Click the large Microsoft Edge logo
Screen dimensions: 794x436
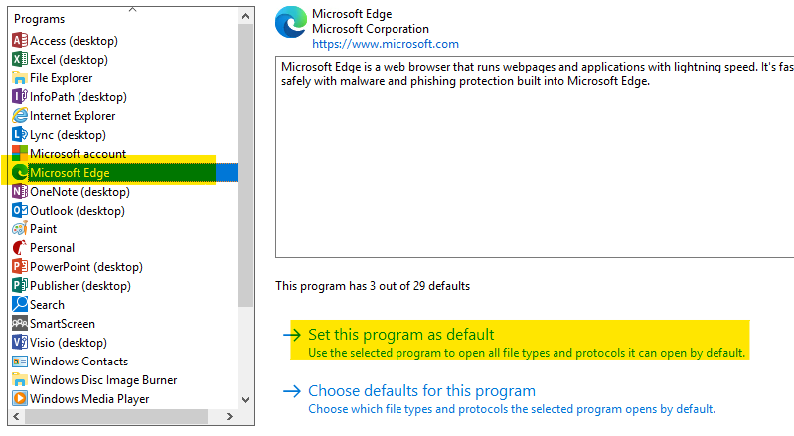(x=291, y=25)
